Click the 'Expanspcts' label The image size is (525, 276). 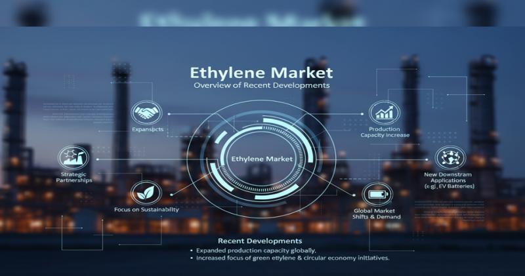click(x=148, y=129)
